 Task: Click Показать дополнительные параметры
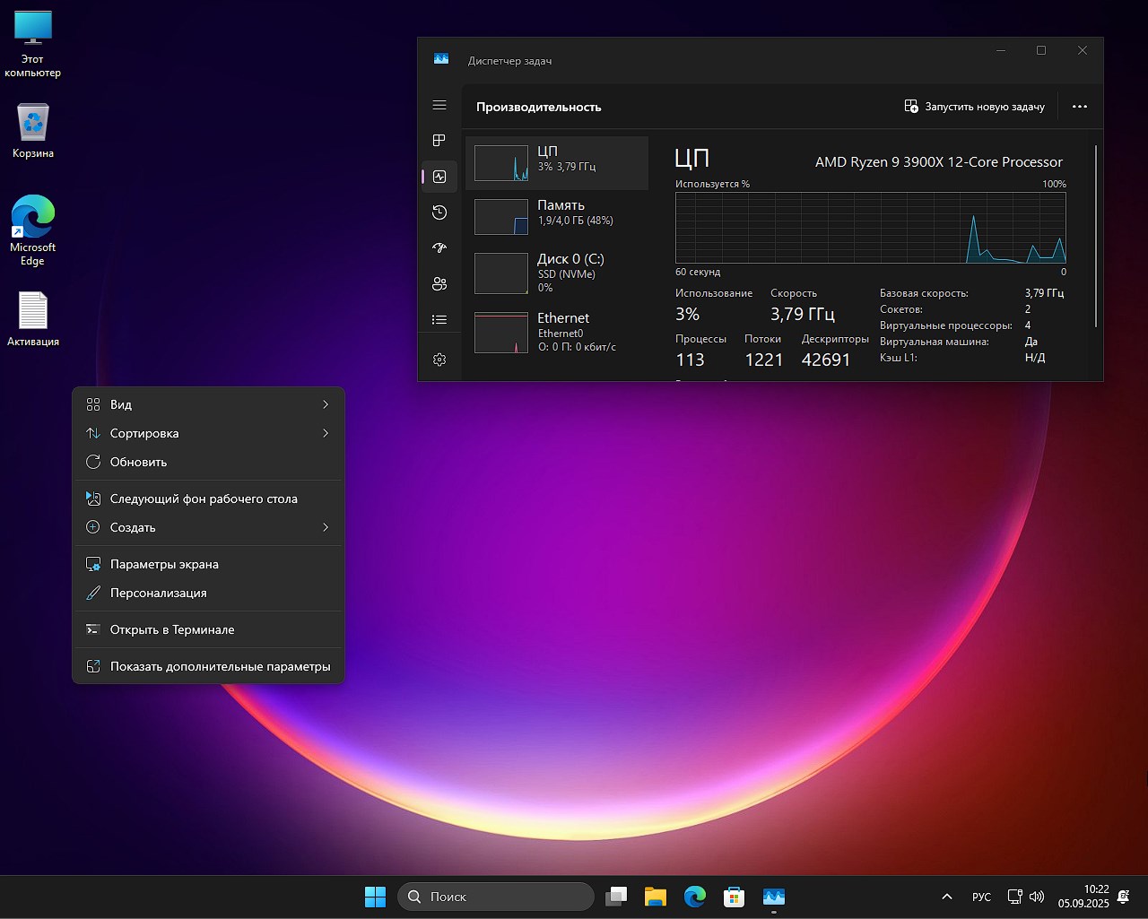[x=220, y=666]
